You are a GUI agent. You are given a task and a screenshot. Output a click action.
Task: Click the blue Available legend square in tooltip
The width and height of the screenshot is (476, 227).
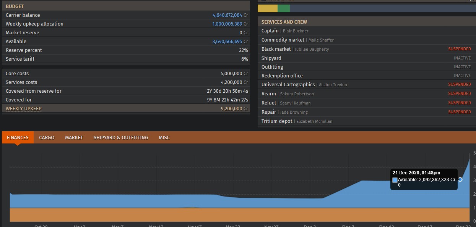point(395,180)
